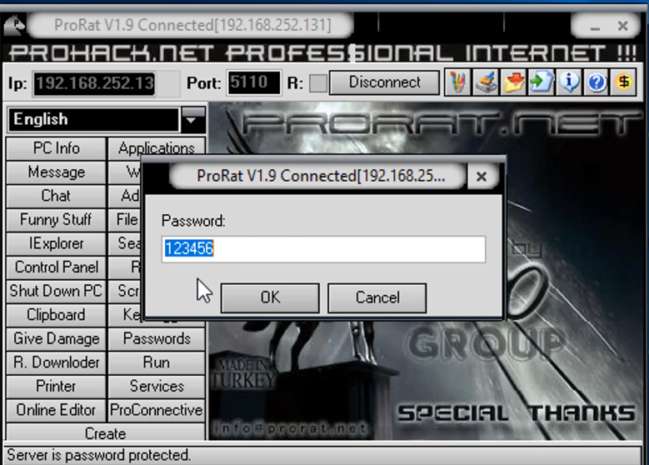Click the Passwords button
649x465 pixels.
[x=157, y=338]
